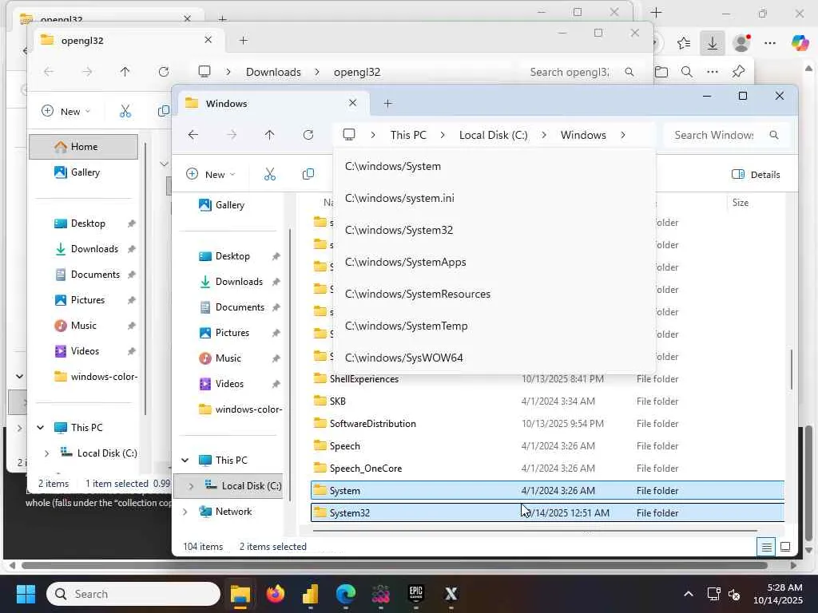Add new tab in opengl32 window
The image size is (818, 613).
click(x=243, y=40)
